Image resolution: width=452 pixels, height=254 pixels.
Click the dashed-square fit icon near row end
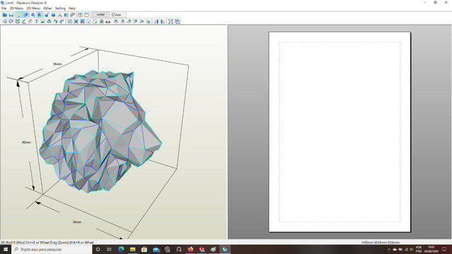170,21
